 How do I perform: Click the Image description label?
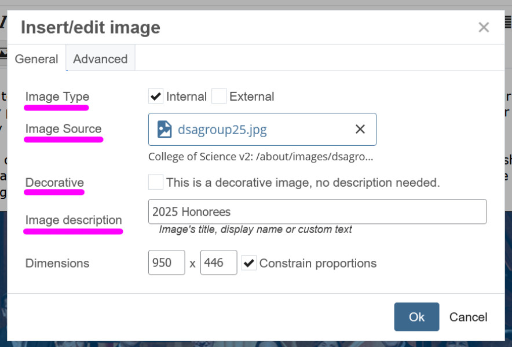pos(73,220)
